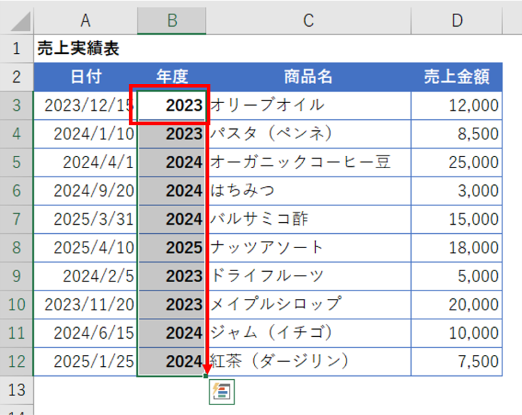Image resolution: width=522 pixels, height=415 pixels.
Task: Select row 8 header
Action: point(17,248)
